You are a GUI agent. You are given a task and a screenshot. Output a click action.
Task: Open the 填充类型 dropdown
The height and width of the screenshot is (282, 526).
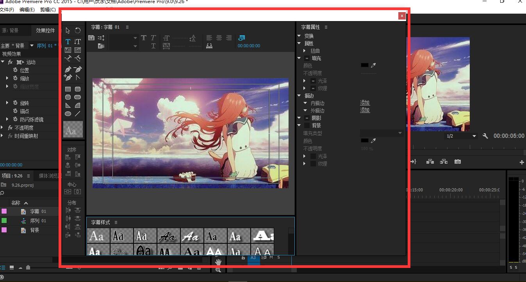pyautogui.click(x=382, y=133)
